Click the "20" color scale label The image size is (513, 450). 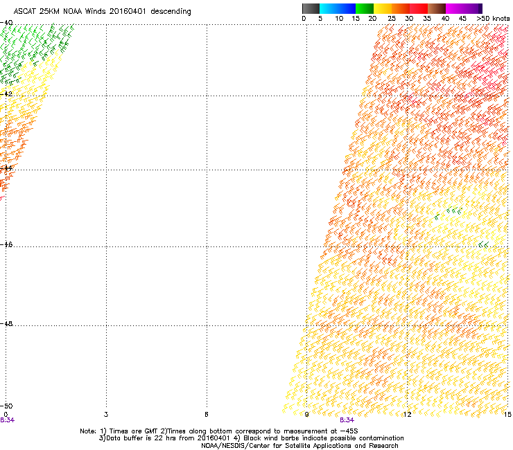tap(372, 19)
